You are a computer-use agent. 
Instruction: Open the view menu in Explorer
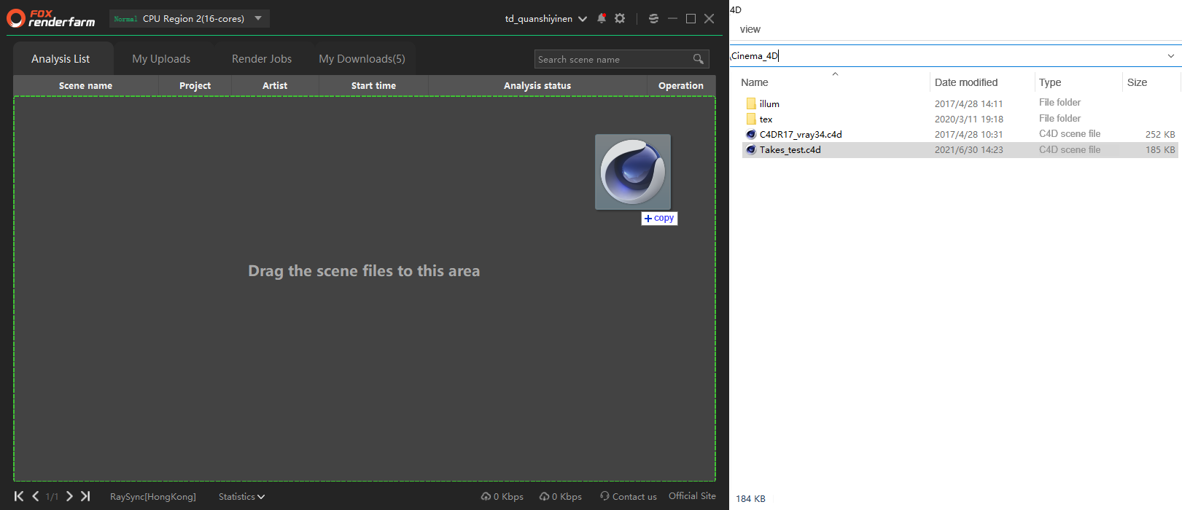click(750, 29)
